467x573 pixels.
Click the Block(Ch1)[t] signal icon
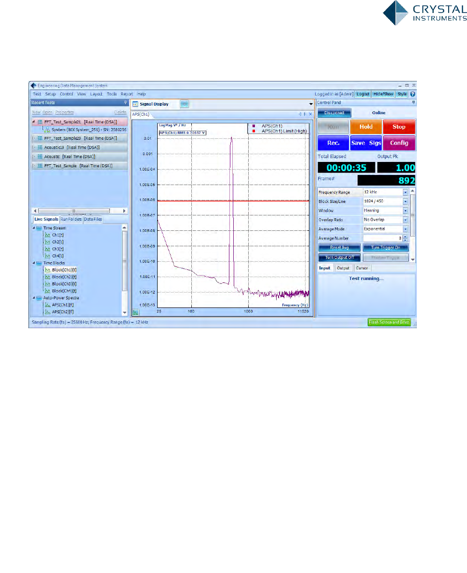(48, 270)
